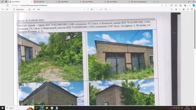
Task: Print the PDF document
Action: (176, 9)
